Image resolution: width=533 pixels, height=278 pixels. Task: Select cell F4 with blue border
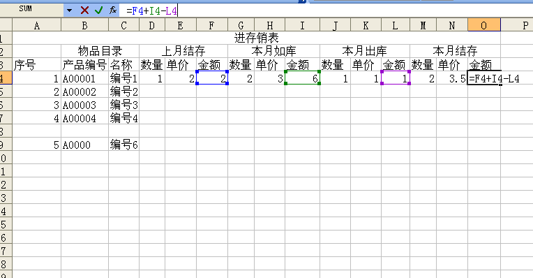click(x=212, y=78)
